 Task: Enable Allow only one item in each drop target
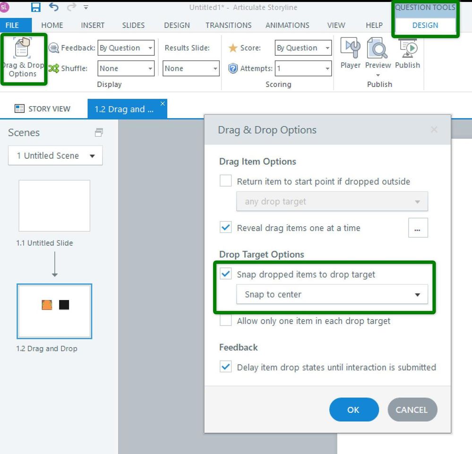225,320
